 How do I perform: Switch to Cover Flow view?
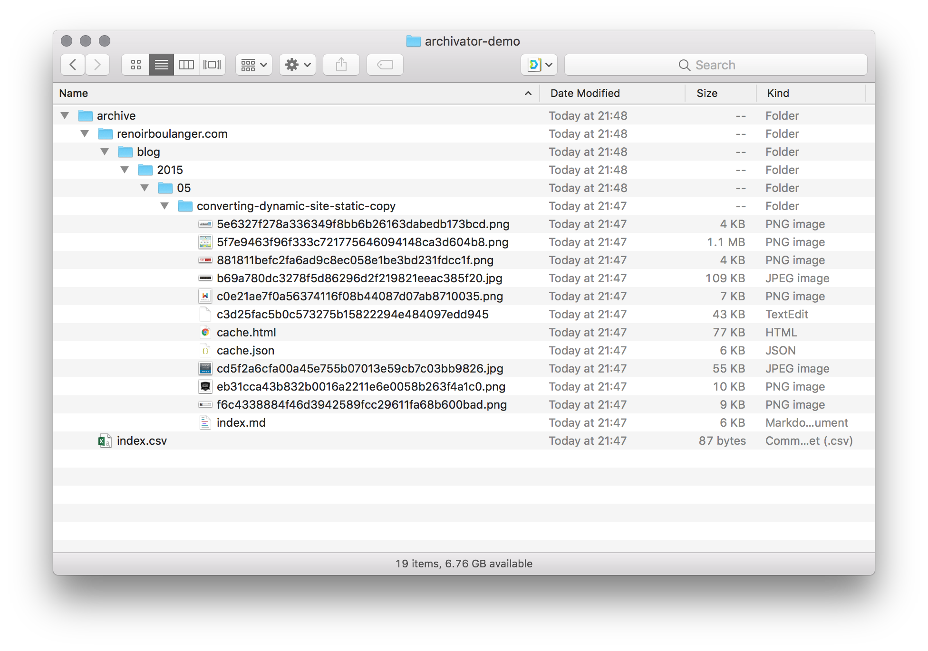(212, 65)
